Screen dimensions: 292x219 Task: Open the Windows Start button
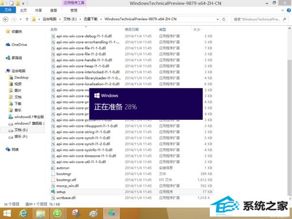click(x=7, y=213)
